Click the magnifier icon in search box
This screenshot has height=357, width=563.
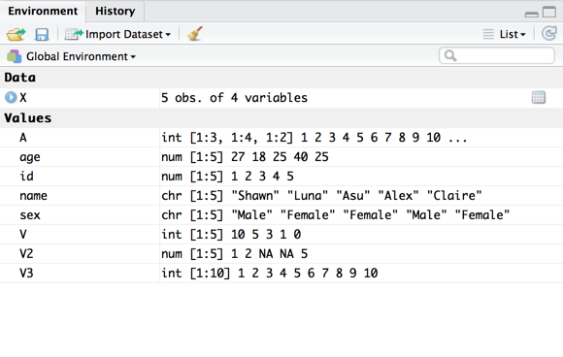pyautogui.click(x=450, y=55)
